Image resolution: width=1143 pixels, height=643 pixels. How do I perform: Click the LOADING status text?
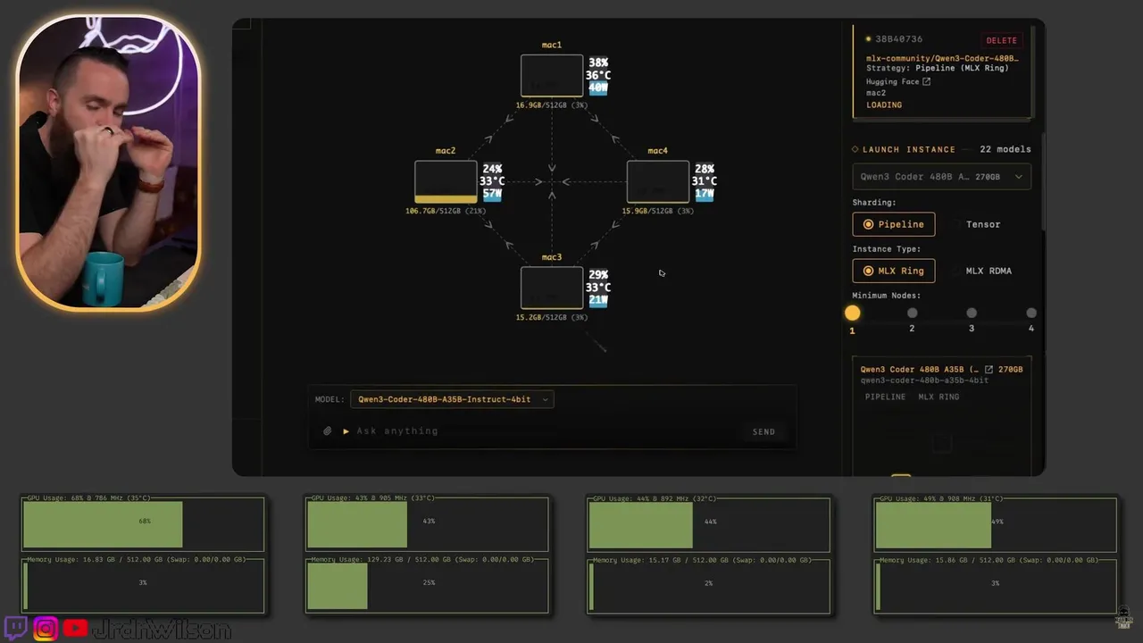[884, 104]
